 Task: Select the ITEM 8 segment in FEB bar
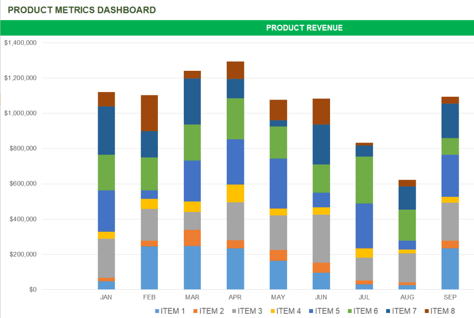point(150,113)
